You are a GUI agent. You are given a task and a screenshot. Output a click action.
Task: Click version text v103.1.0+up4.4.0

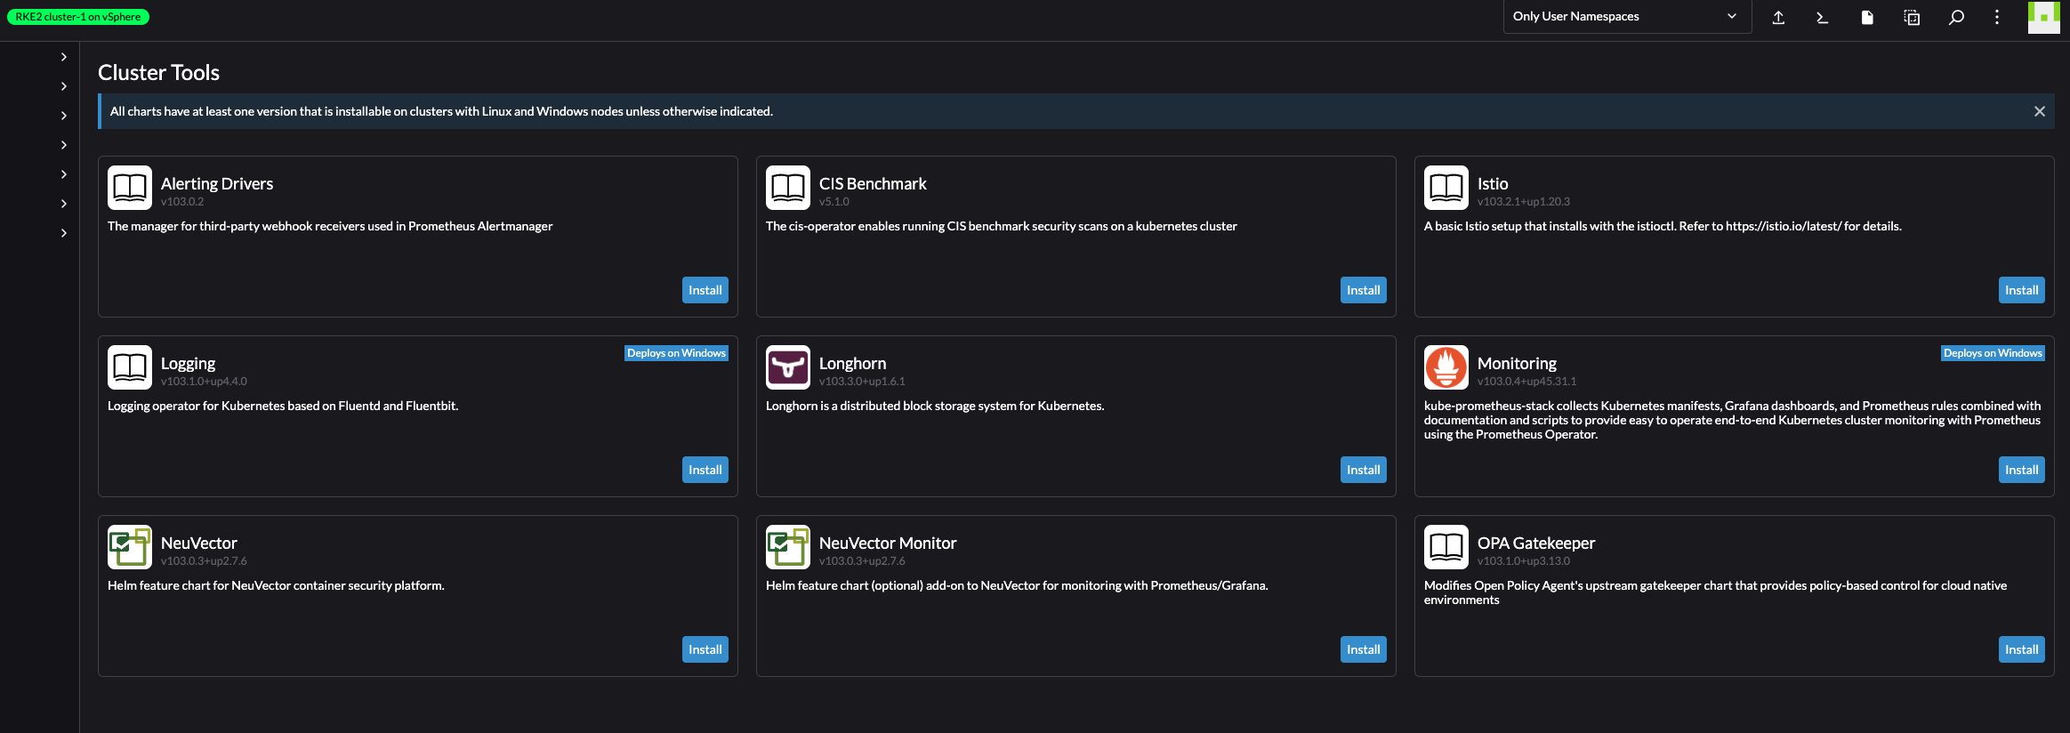[x=204, y=382]
